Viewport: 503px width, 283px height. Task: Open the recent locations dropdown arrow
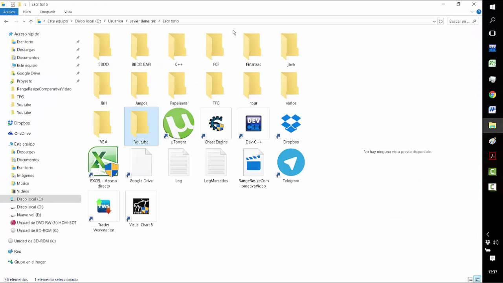pos(24,21)
